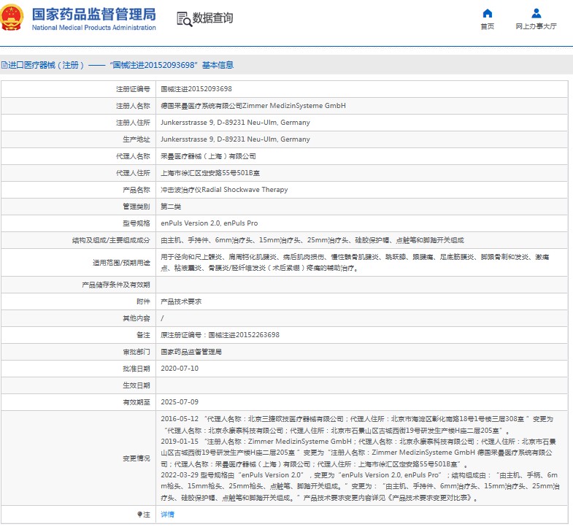Click the 网上办事大厅 label

536,26
